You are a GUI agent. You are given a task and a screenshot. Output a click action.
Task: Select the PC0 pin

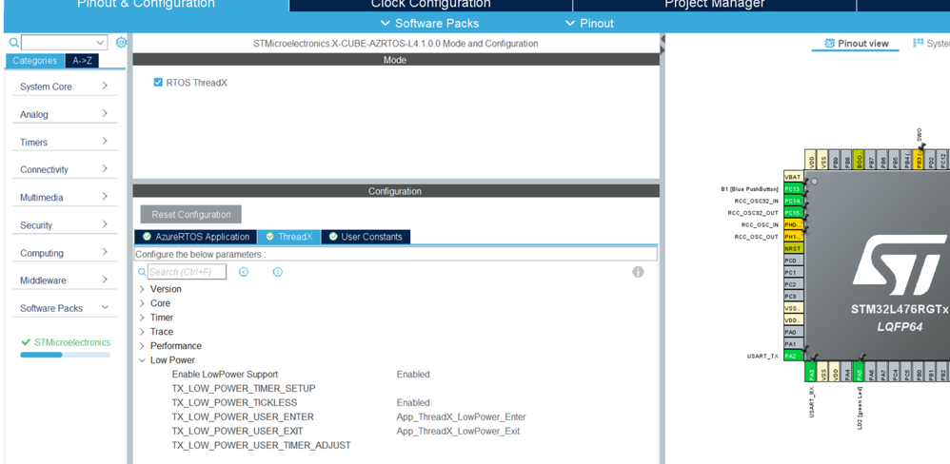pyautogui.click(x=794, y=261)
